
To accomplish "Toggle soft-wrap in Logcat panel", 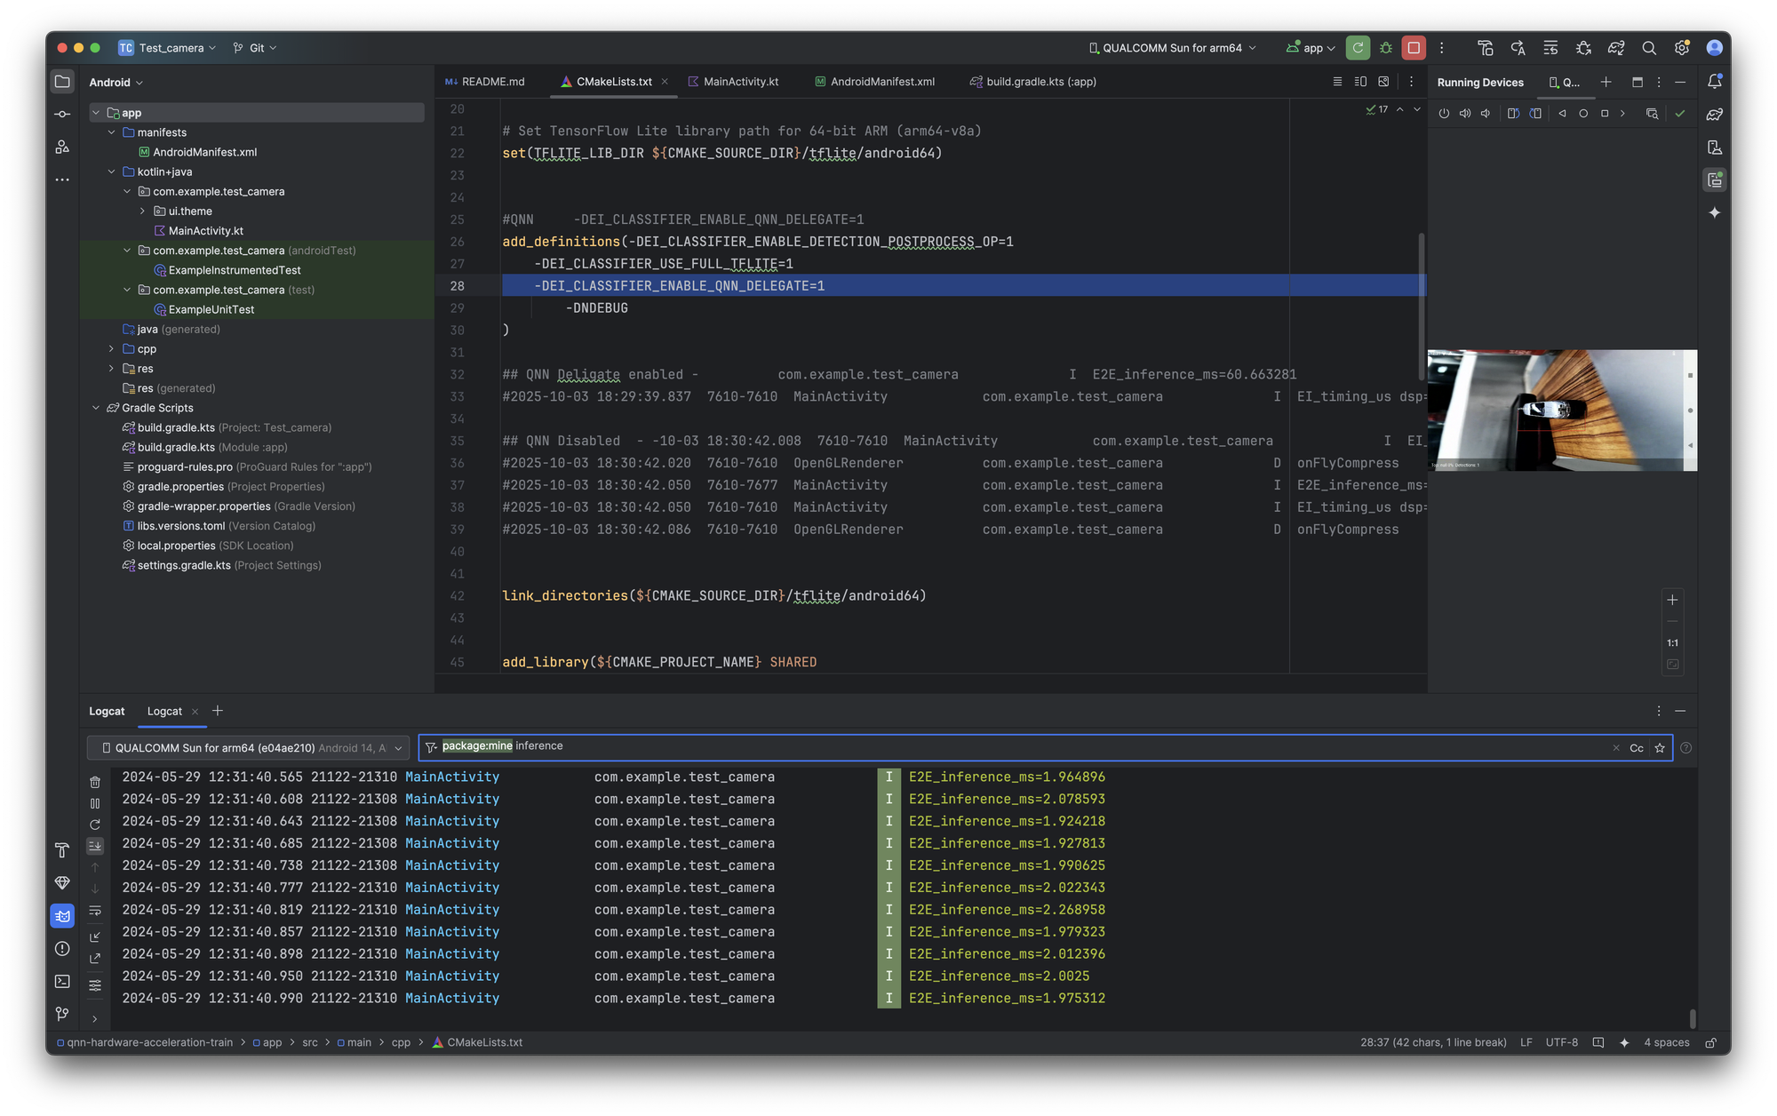I will 95,911.
